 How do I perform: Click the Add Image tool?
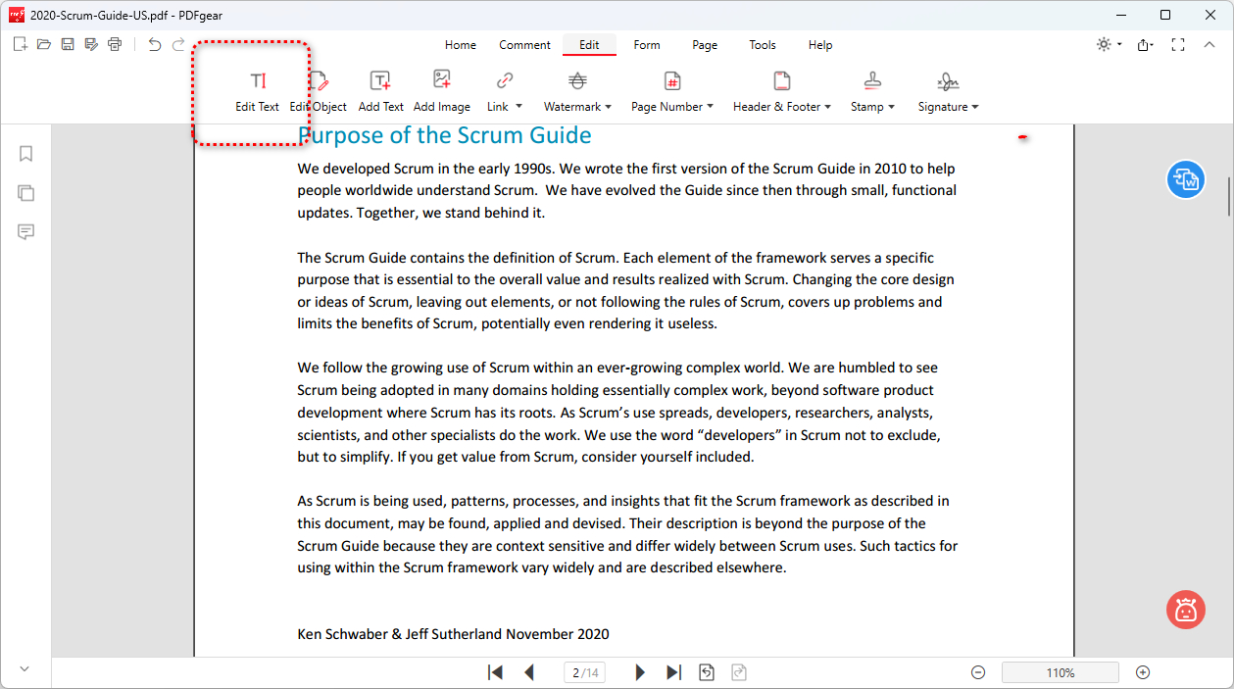(x=442, y=92)
